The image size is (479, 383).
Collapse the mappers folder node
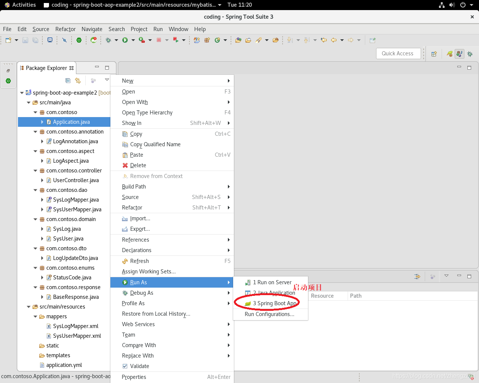[x=36, y=316]
